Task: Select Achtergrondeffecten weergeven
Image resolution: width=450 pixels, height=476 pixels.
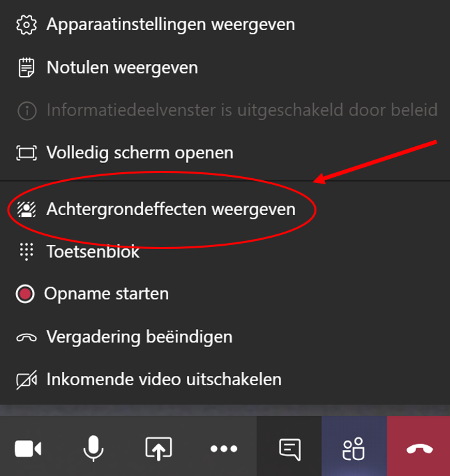Action: (x=225, y=210)
